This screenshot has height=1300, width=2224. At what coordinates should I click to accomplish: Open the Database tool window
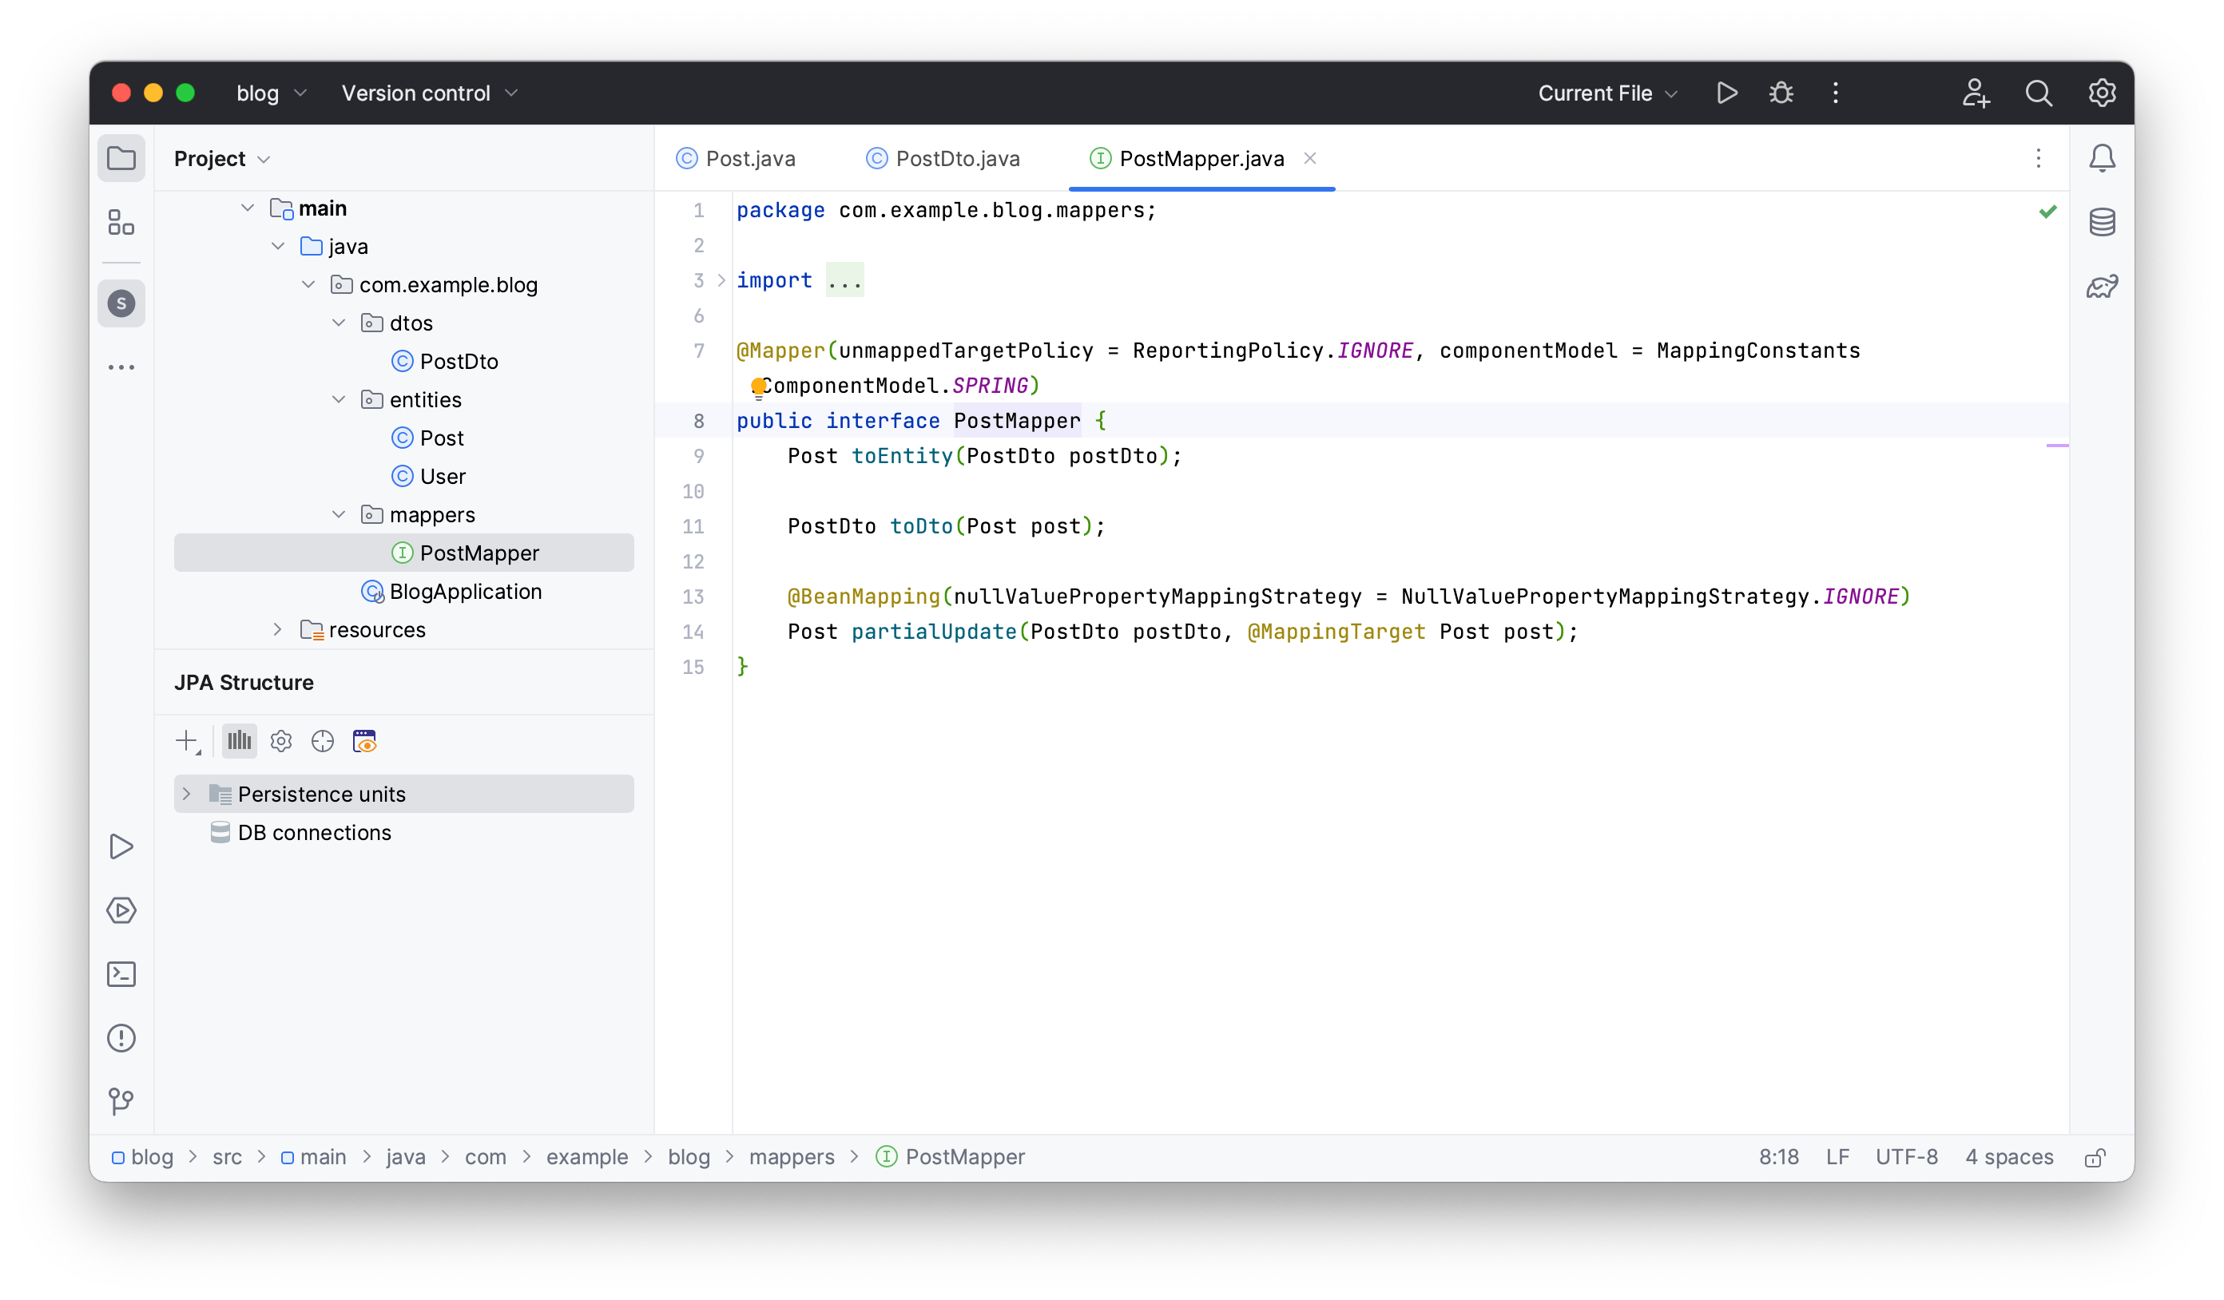(2103, 221)
